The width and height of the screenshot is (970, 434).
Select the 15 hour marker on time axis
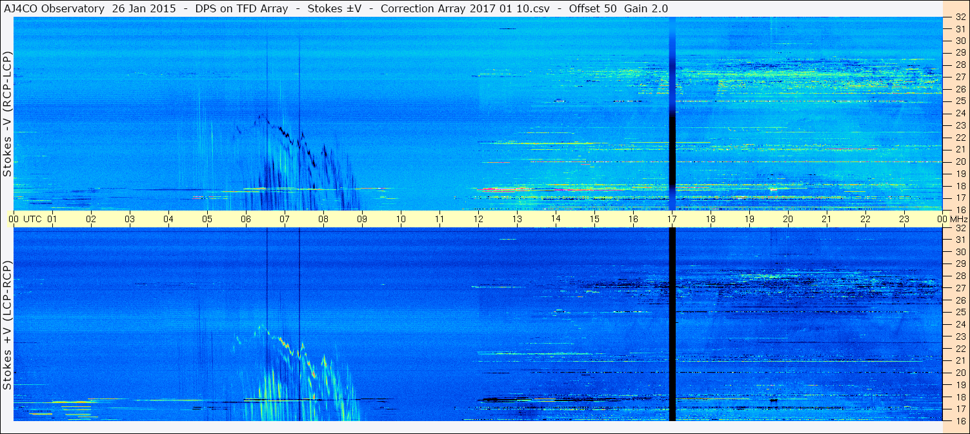pyautogui.click(x=594, y=219)
